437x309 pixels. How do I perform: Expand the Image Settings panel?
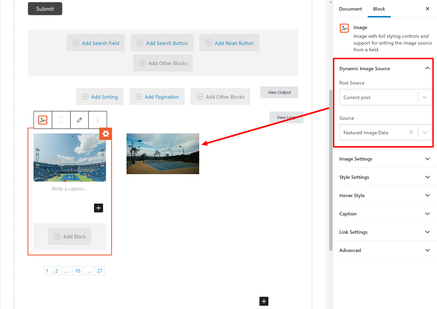(385, 159)
